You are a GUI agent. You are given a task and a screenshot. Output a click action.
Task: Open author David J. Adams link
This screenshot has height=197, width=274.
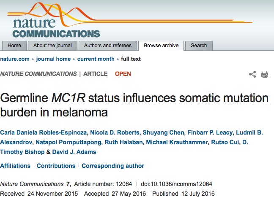(x=74, y=152)
